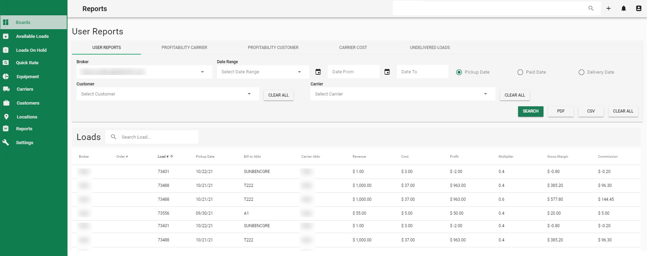Click the Commission column header
This screenshot has width=659, height=256.
[608, 157]
